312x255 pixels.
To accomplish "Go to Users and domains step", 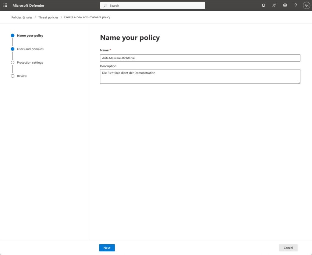I will pyautogui.click(x=30, y=49).
